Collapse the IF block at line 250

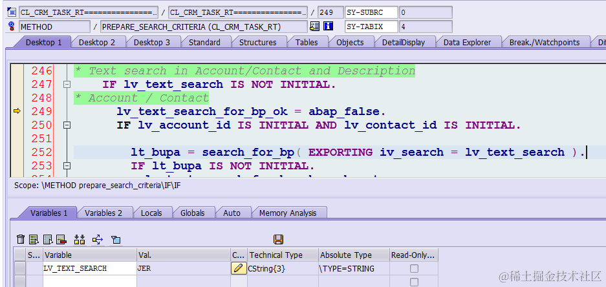point(67,125)
